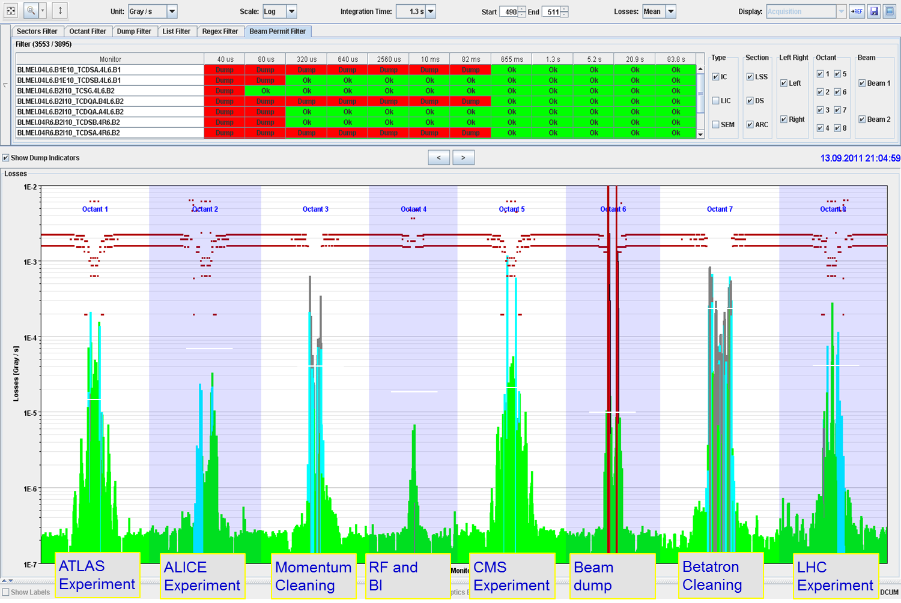Viewport: 901px width, 603px height.
Task: Toggle the IC type checkbox
Action: [716, 77]
